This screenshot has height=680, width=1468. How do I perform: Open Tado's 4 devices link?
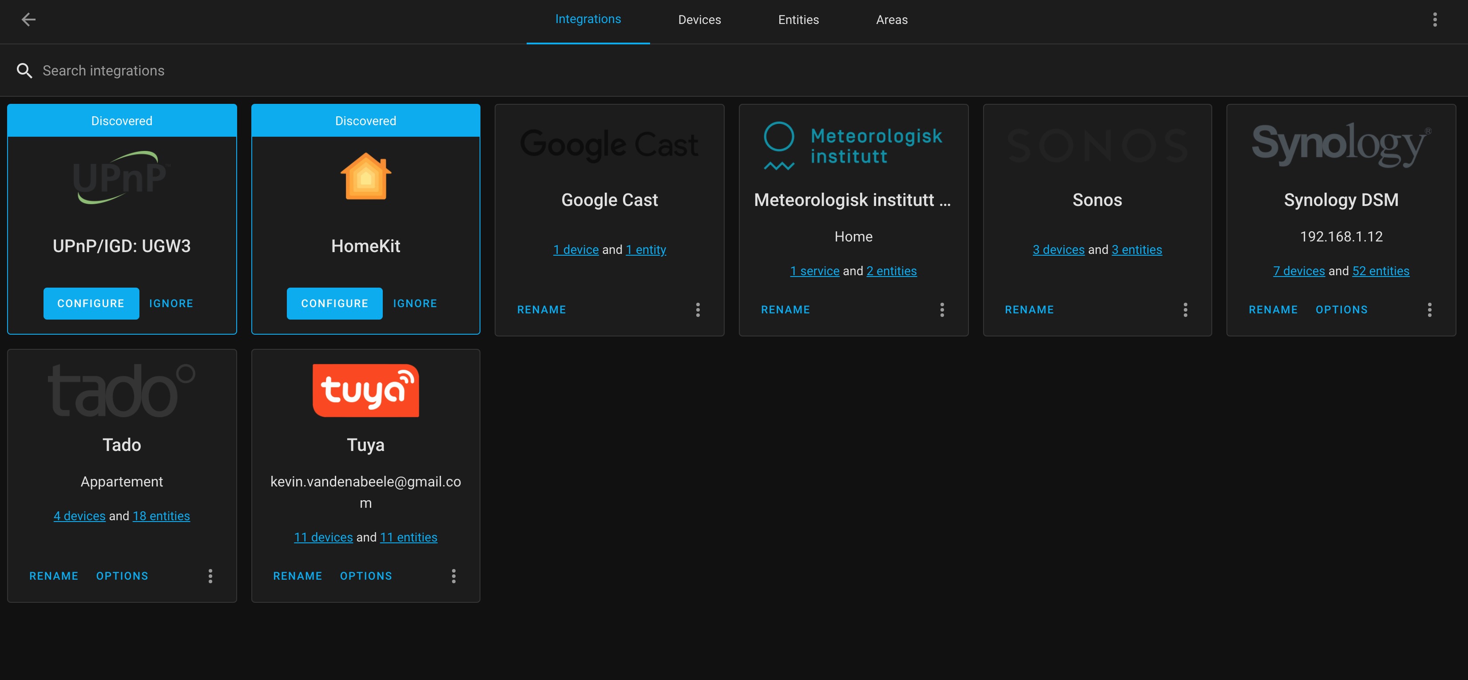click(x=79, y=516)
